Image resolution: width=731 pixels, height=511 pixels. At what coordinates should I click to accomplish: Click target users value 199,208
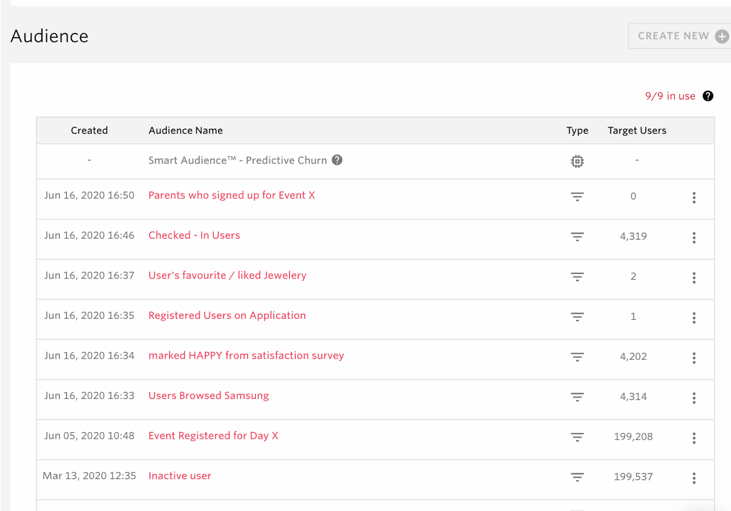633,437
